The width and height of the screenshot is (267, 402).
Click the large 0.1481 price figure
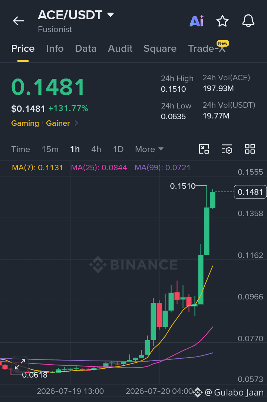coord(48,87)
